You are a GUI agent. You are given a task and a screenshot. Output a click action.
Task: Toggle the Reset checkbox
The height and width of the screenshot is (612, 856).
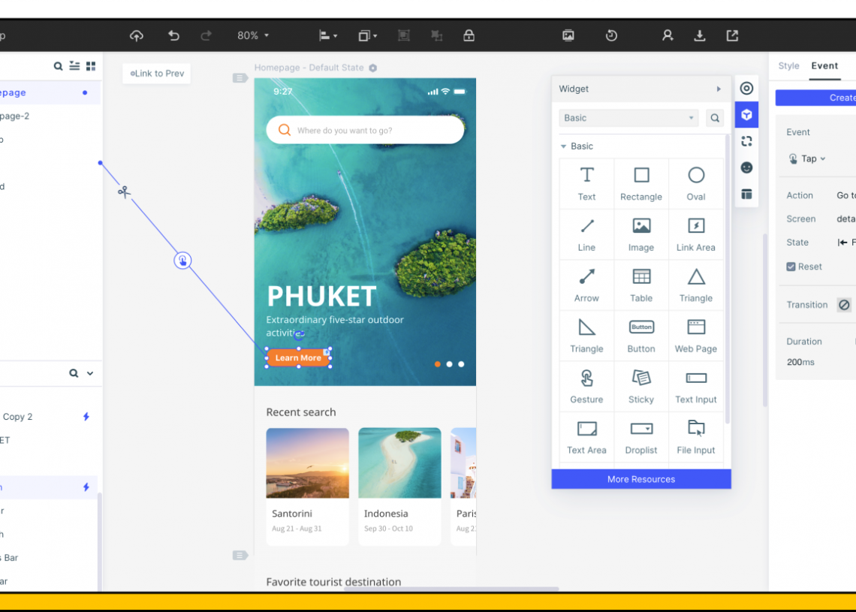click(791, 267)
